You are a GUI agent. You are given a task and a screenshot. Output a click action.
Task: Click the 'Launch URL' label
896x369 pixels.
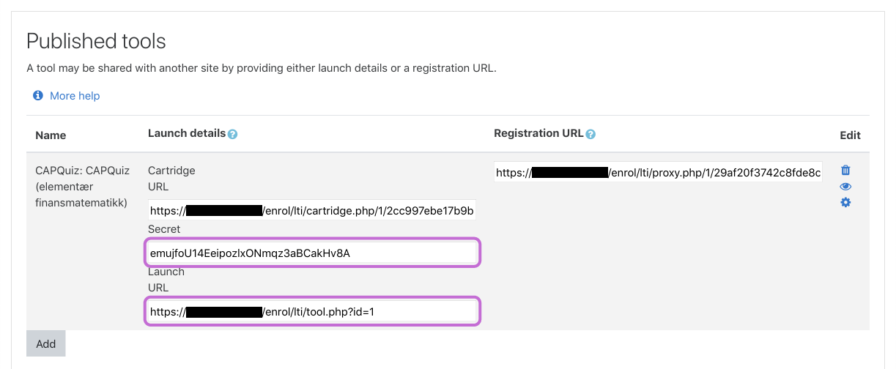click(x=166, y=279)
